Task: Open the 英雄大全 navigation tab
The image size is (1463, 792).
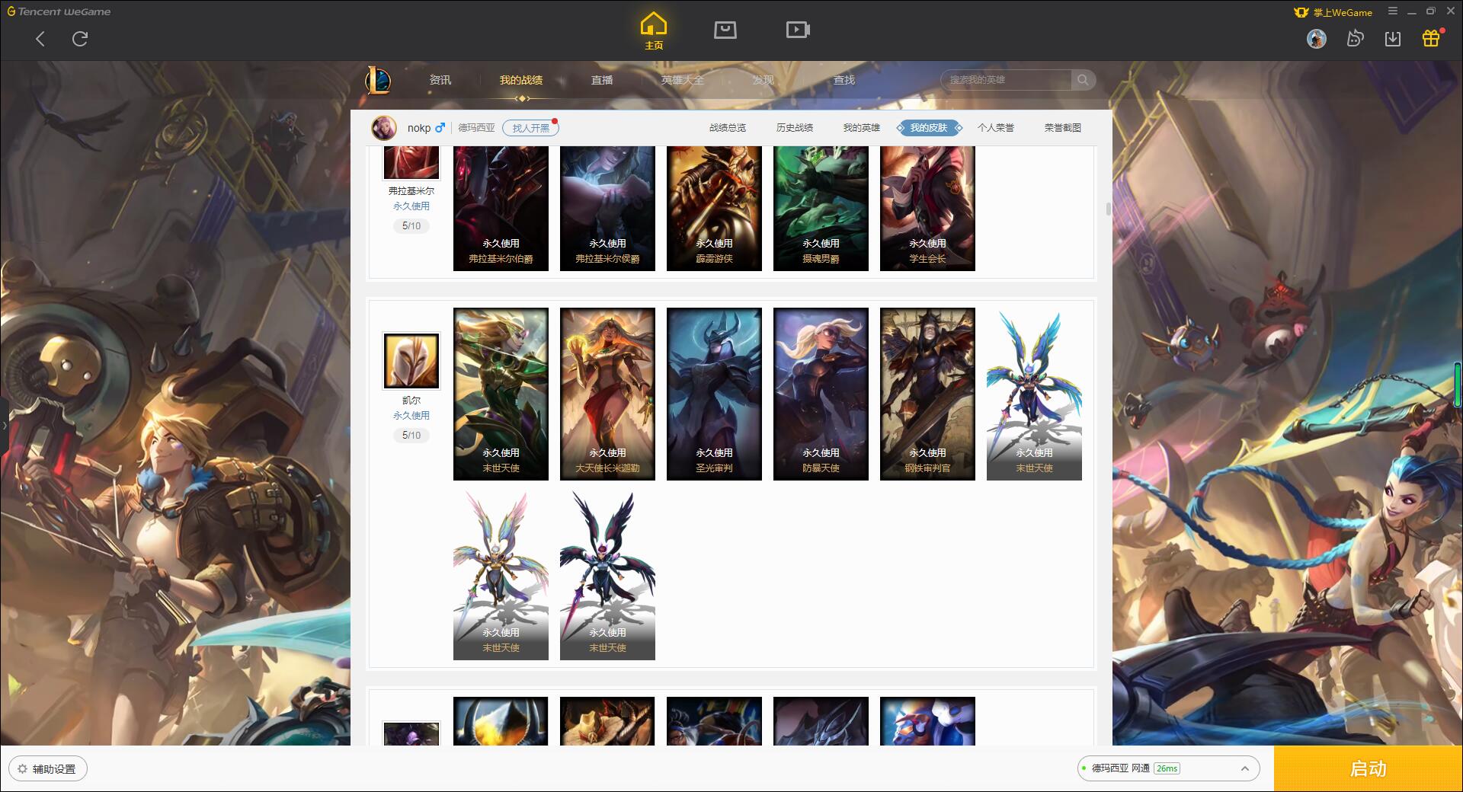Action: click(683, 80)
